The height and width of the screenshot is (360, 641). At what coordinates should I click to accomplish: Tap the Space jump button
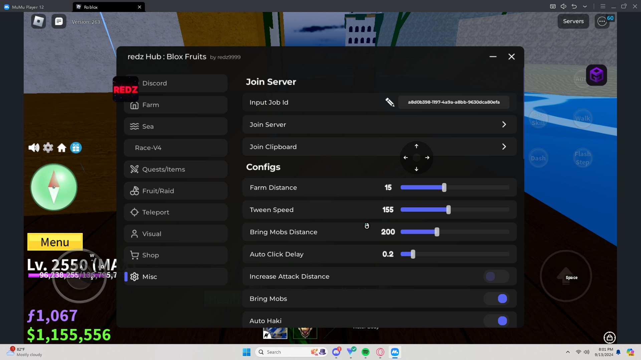point(566,276)
